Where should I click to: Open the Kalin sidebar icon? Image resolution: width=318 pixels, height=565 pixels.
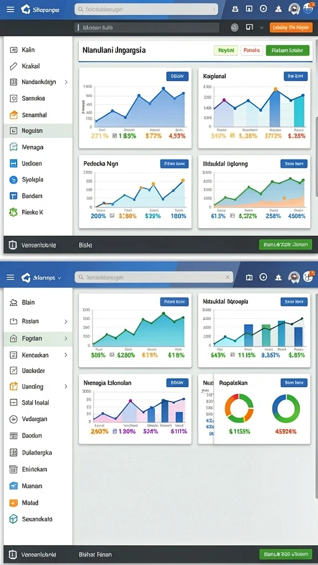13,50
